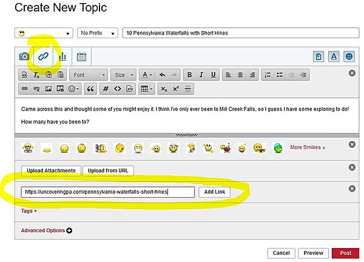The width and height of the screenshot is (364, 262).
Task: Open the No Prefix dropdown
Action: click(97, 33)
